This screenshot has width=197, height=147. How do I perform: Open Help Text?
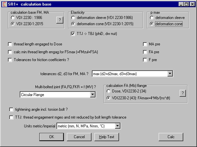(106, 137)
